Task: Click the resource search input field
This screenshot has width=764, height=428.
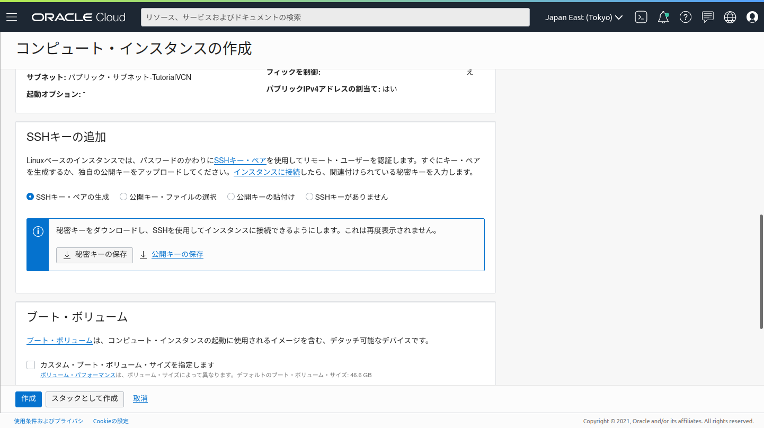Action: point(335,17)
